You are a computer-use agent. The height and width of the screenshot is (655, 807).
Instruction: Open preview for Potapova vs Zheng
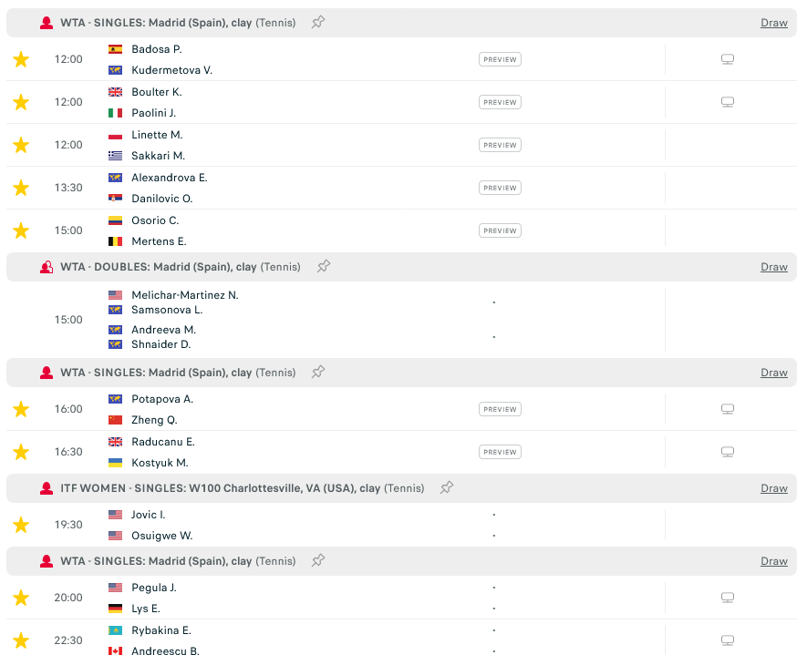(x=500, y=409)
